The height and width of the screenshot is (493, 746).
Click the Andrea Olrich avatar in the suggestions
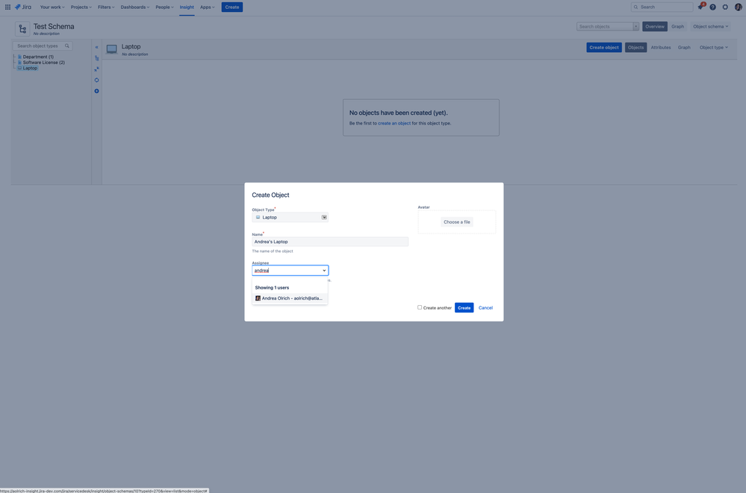click(x=258, y=298)
